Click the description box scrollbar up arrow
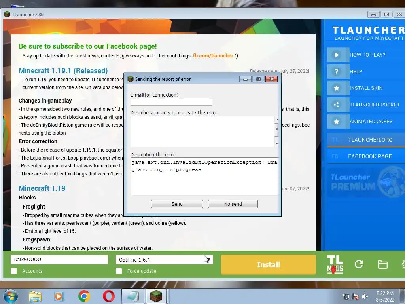The image size is (405, 304). point(276,120)
